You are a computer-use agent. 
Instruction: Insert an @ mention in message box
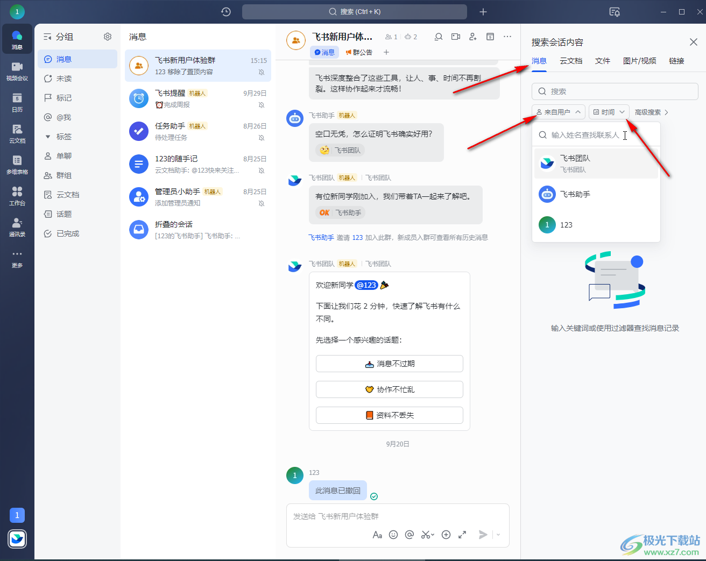click(410, 535)
